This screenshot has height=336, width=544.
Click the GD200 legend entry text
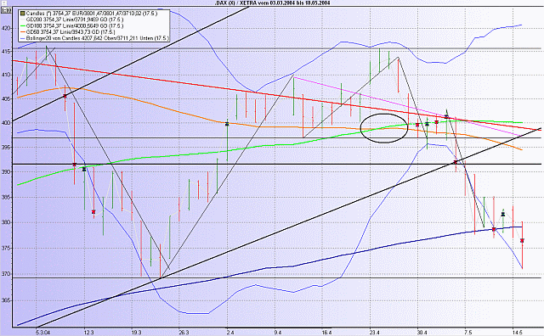(75, 20)
